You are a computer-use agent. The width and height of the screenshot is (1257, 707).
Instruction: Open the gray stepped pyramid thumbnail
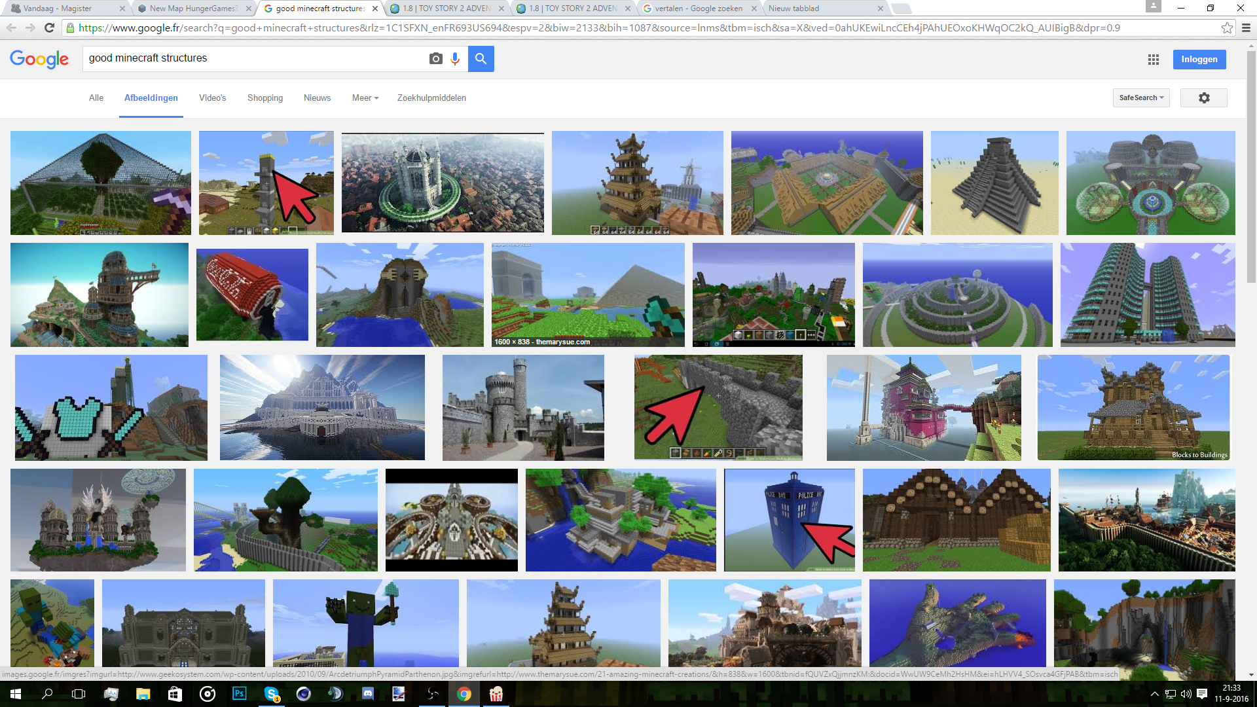pos(994,183)
